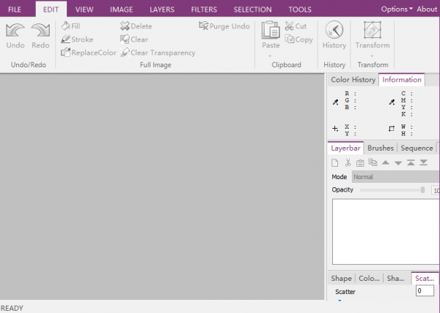Screen dimensions: 440x313
Task: Click the CMYK eyedropper icon
Action: click(392, 102)
